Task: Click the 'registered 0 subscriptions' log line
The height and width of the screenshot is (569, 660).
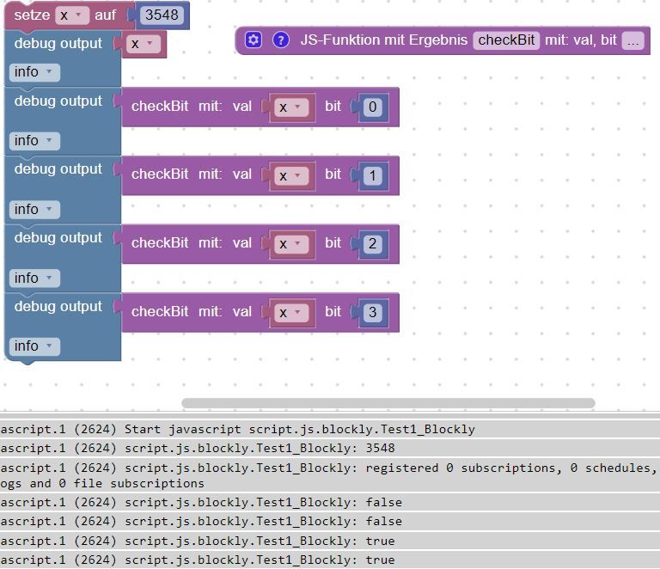Action: point(330,475)
